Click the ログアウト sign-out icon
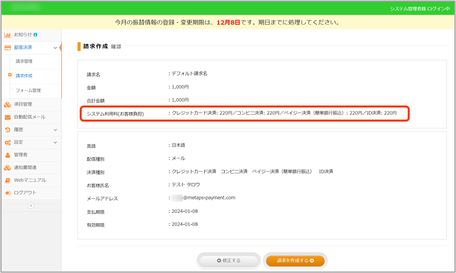456x273 pixels. click(7, 193)
